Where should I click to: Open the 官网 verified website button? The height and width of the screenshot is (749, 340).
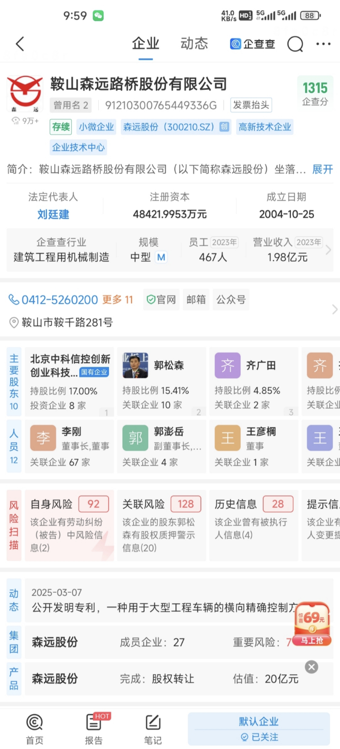tap(161, 300)
